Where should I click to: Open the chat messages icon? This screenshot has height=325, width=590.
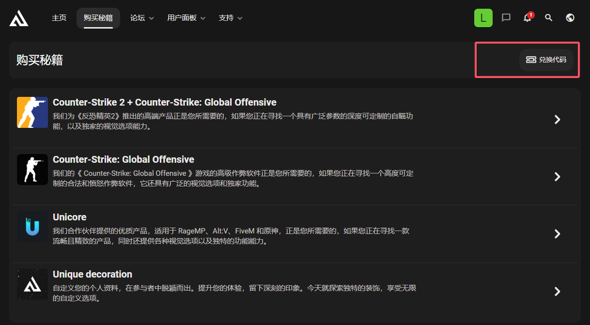[x=506, y=18]
